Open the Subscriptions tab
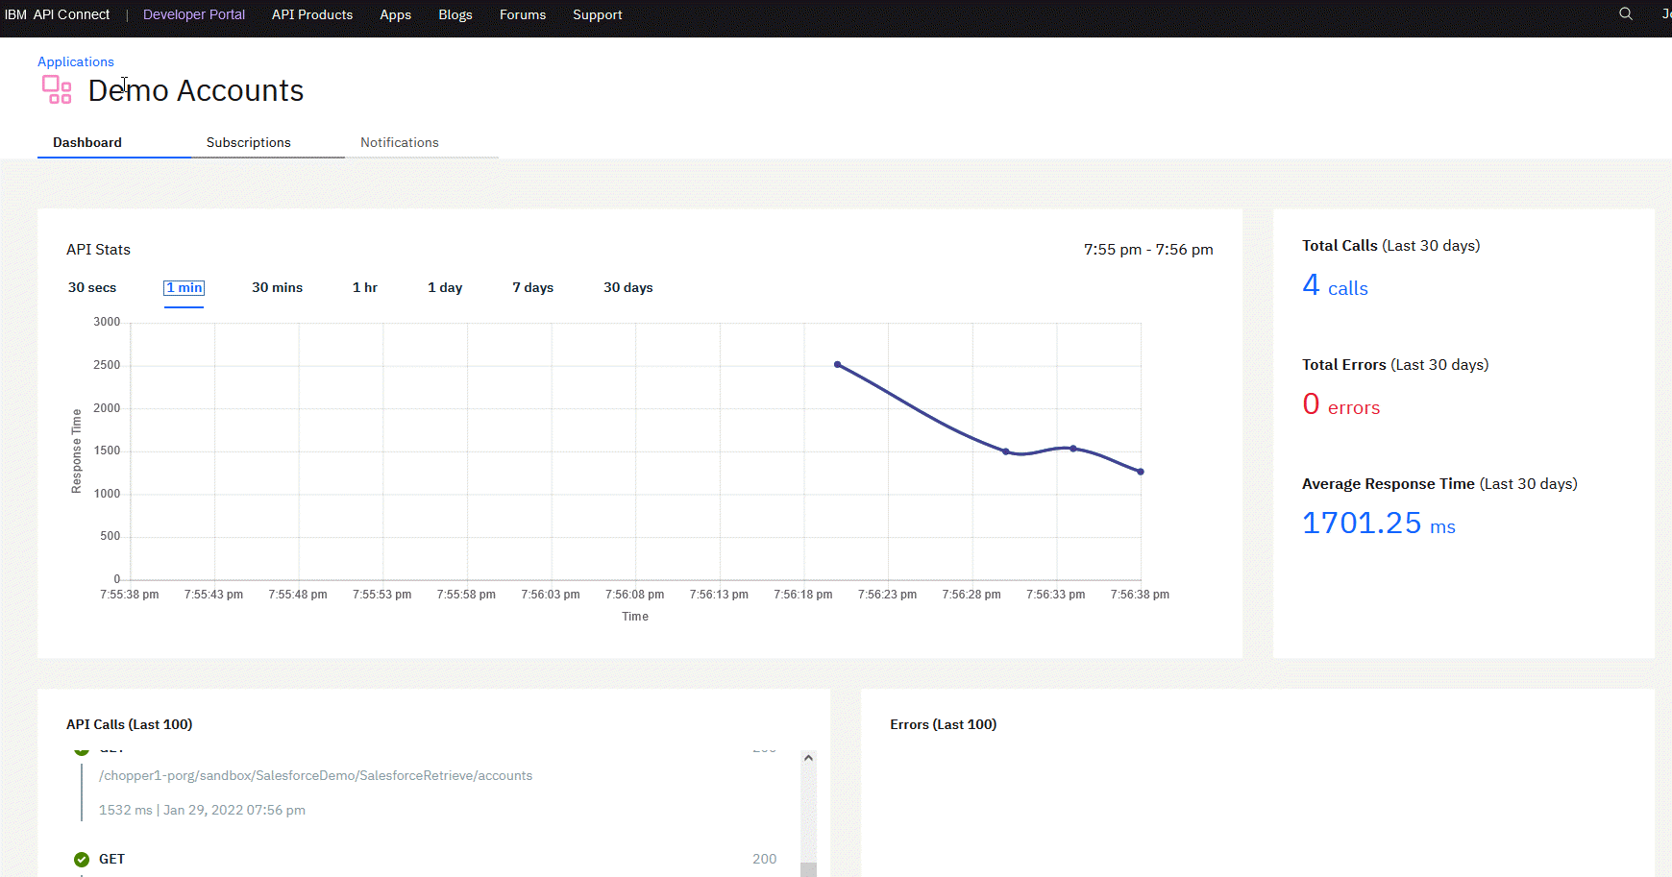Screen dimensions: 1672x877 click(x=248, y=142)
